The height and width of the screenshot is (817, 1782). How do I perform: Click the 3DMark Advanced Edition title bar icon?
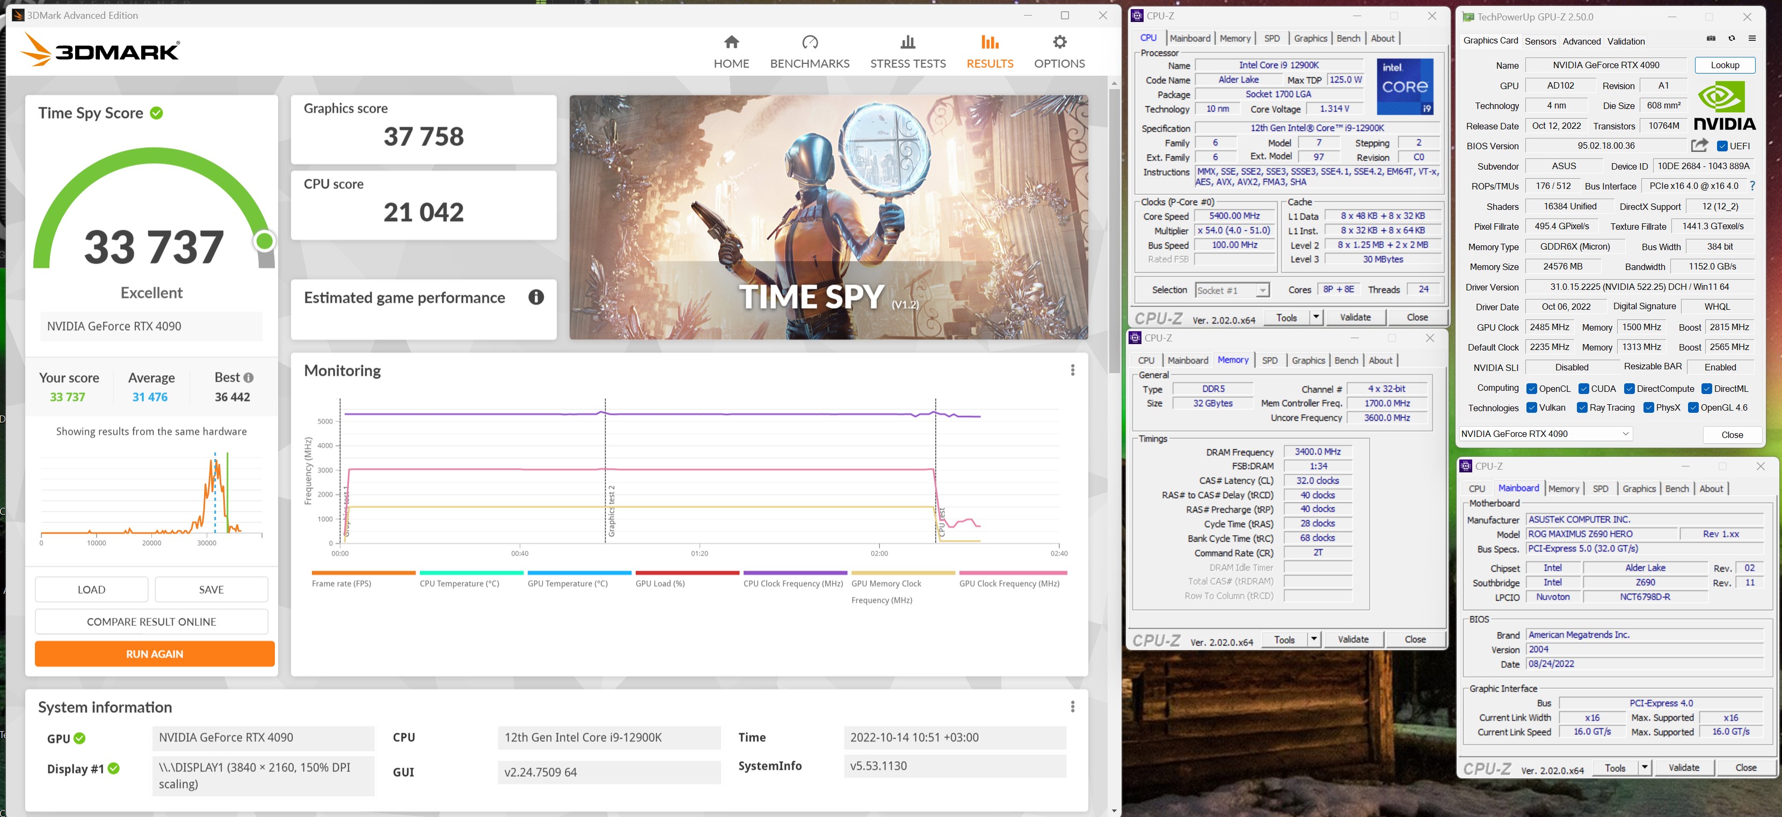coord(18,15)
